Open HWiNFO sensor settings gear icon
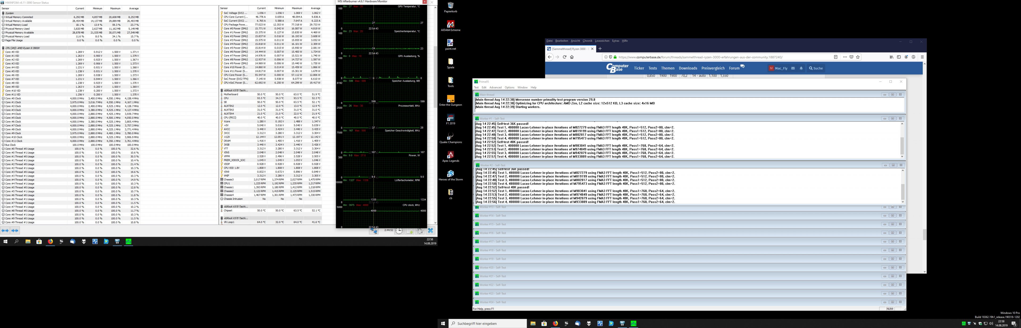Screen dimensions: 1021x328 pos(420,231)
